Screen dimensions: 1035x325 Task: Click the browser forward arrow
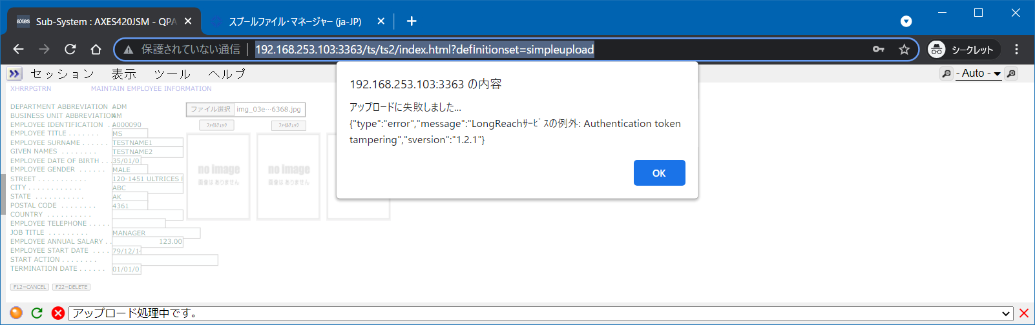click(x=44, y=49)
